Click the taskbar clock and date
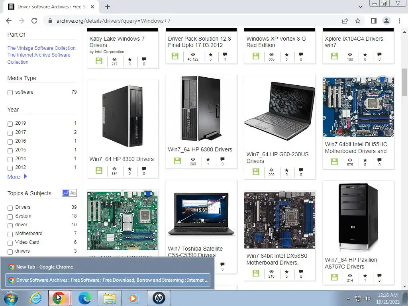This screenshot has width=408, height=306. click(387, 298)
